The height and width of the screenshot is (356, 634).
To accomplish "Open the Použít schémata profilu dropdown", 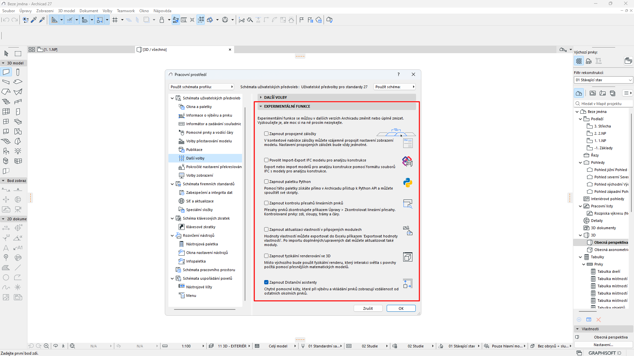I will point(201,87).
